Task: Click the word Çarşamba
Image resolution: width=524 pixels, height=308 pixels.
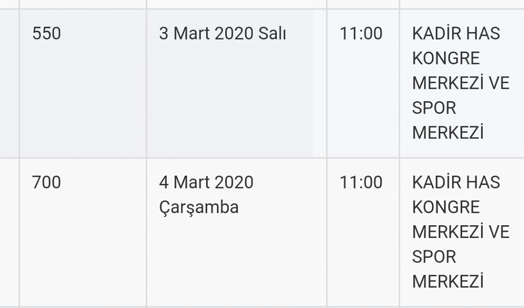Action: [199, 207]
